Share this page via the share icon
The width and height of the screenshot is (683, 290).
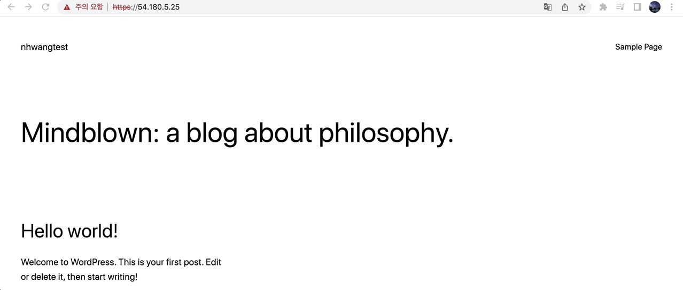(565, 7)
